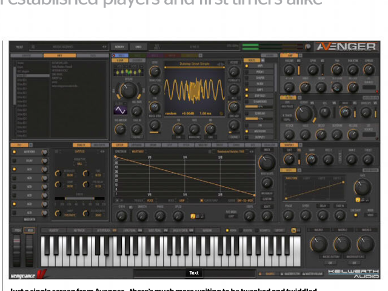The image size is (388, 291).
Task: Toggle the PITCH1 route entry
Action: point(247,72)
